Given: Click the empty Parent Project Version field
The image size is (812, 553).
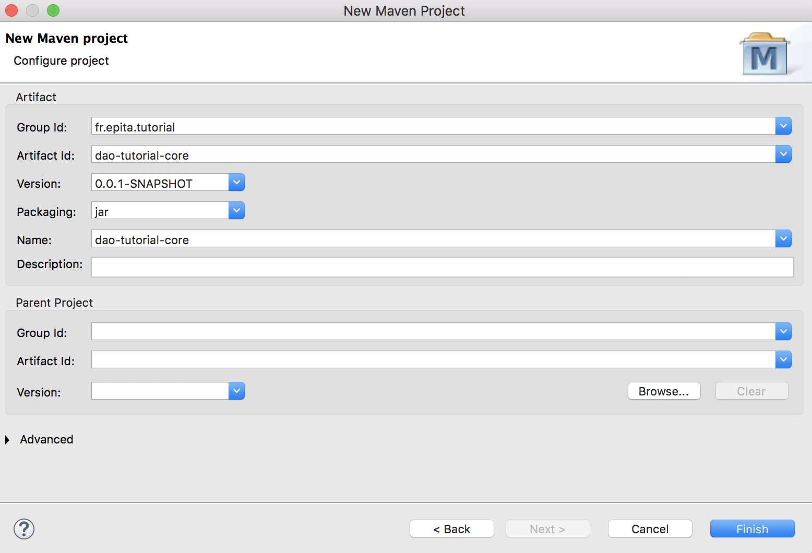Looking at the screenshot, I should [x=160, y=391].
